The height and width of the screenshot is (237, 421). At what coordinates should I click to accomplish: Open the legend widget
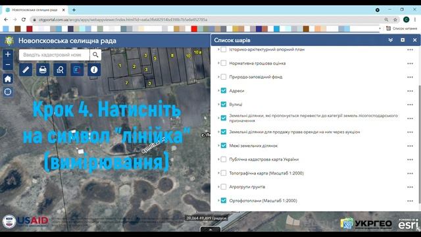(77, 70)
